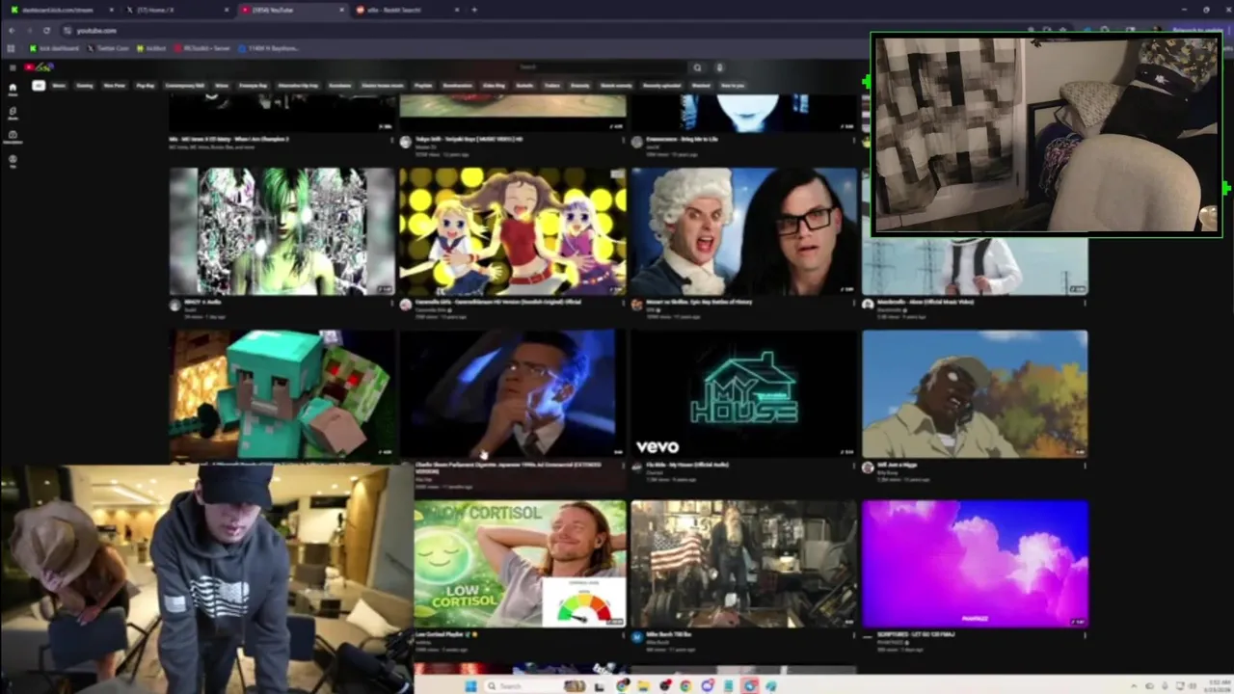Click the YouTube search magnifier button
1234x694 pixels.
[x=697, y=67]
